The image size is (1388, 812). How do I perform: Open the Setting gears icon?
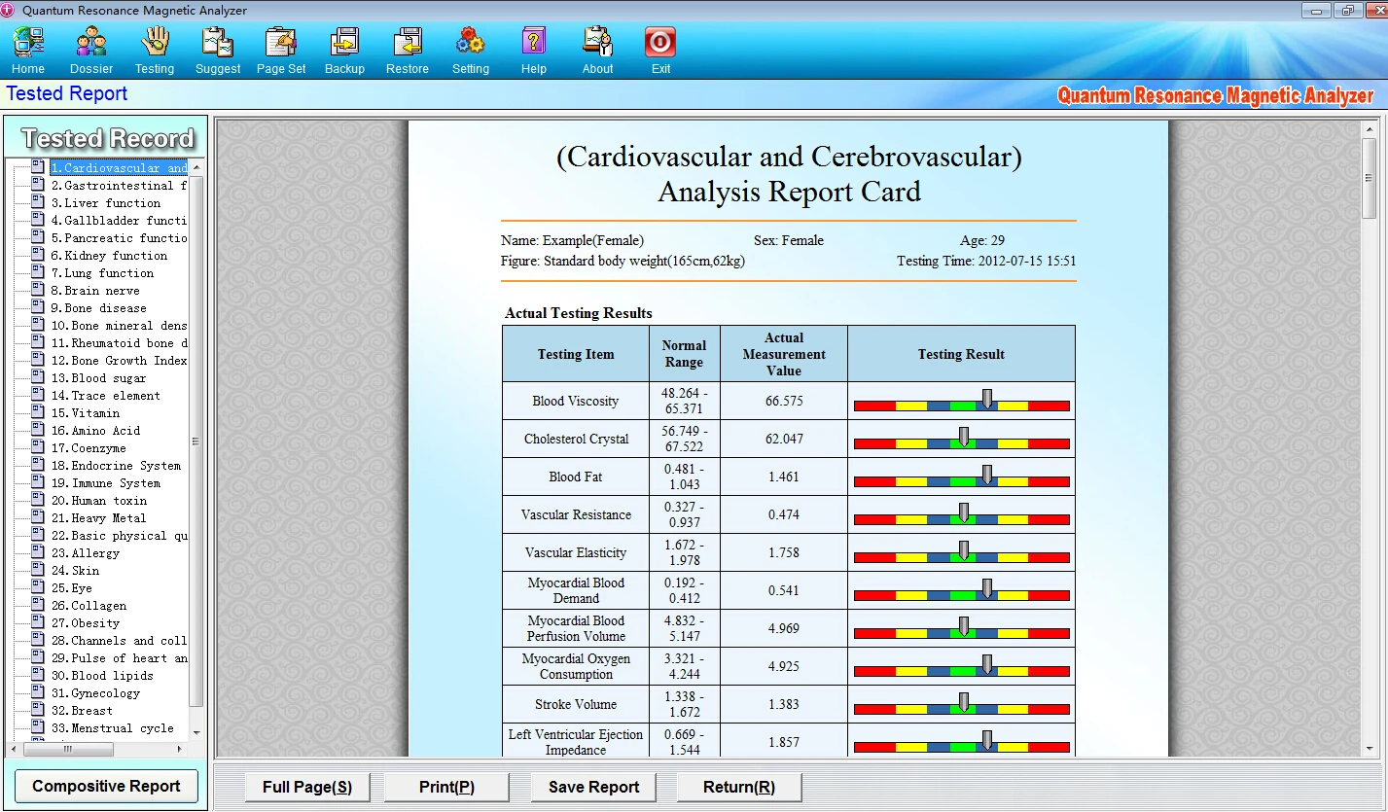click(471, 44)
